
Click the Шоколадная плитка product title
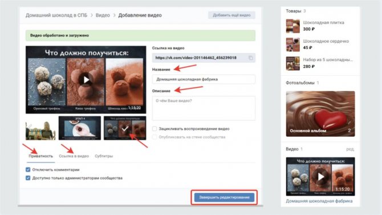tap(323, 22)
